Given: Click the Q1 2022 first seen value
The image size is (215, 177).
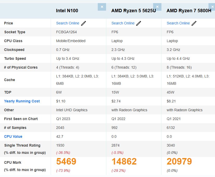Looking at the screenshot, I should point(118,119).
